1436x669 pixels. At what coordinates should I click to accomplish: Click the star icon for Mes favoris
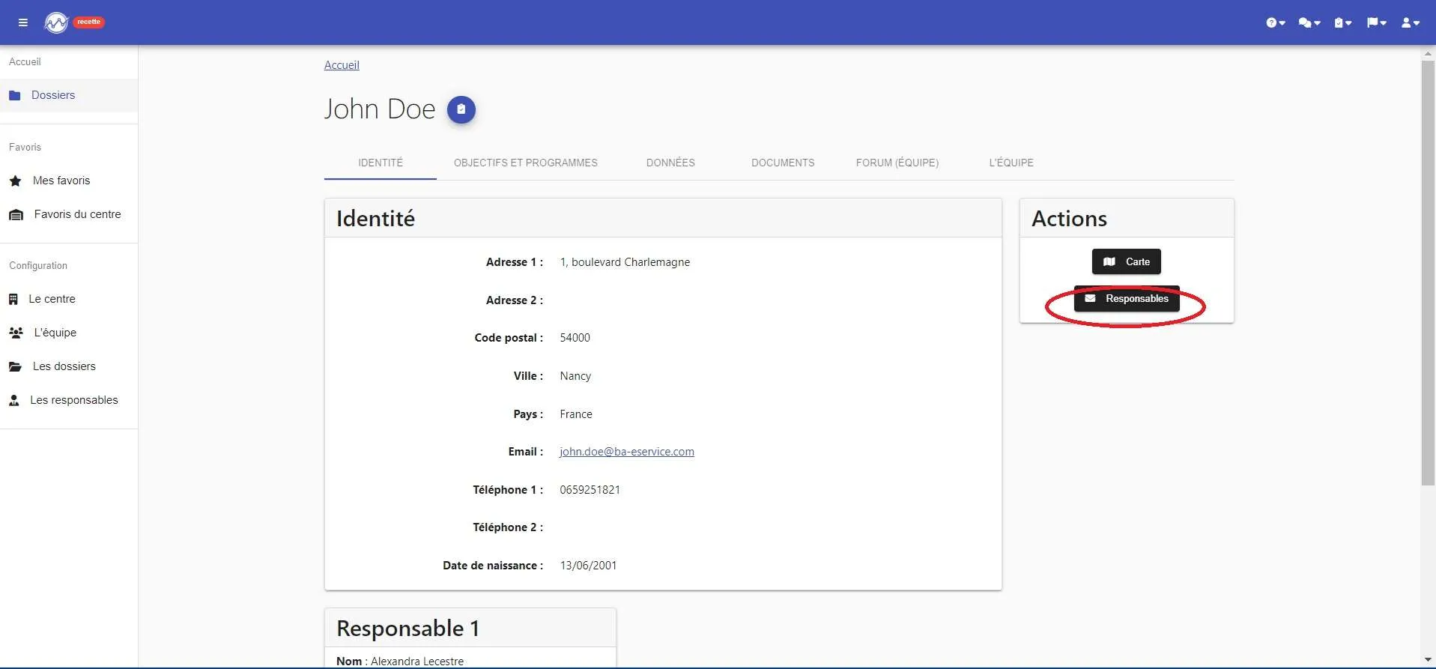coord(15,181)
